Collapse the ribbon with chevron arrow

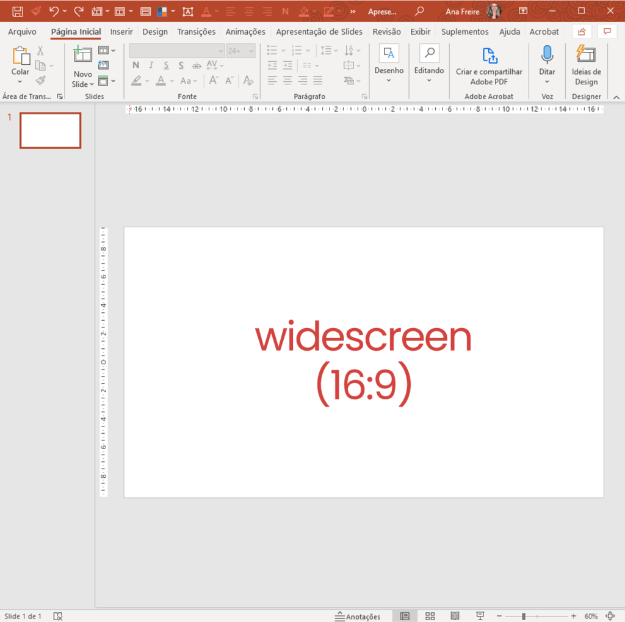click(616, 97)
